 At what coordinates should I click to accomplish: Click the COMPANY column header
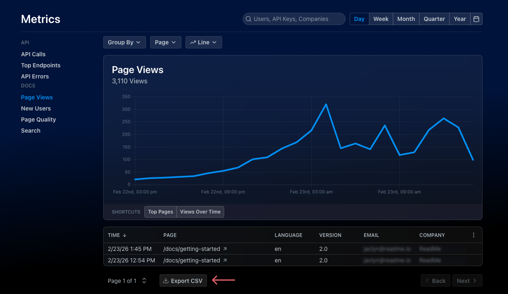point(432,235)
